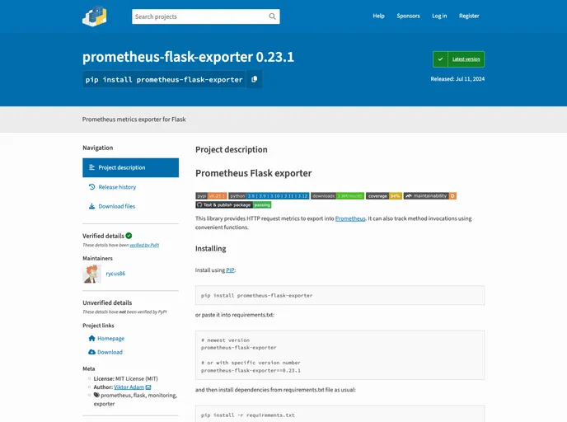Screen dimensions: 567x422
Task: Open the verified by PyPI link
Action: pos(144,245)
